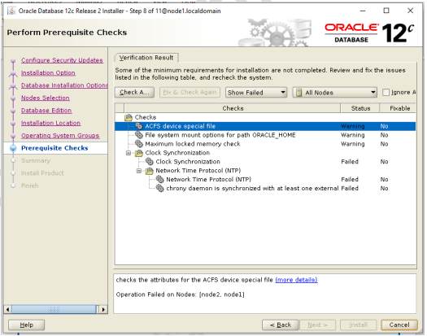The width and height of the screenshot is (427, 336).
Task: Click the horizontal scrollbar thumb in the sidebar
Action: click(x=54, y=309)
